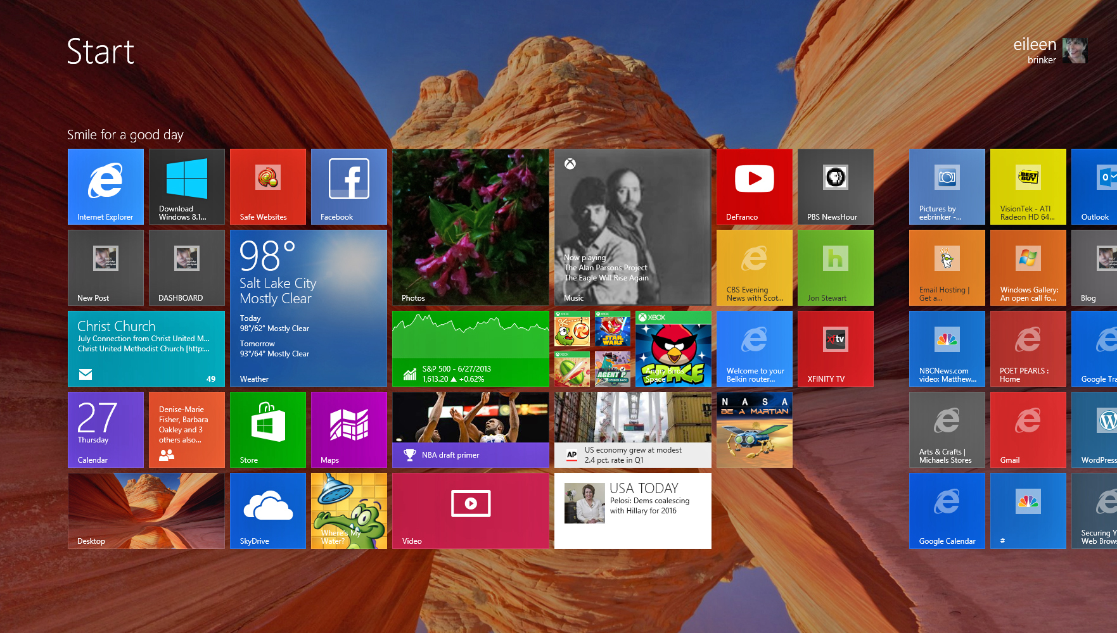The height and width of the screenshot is (633, 1117).
Task: View the NBA draft primer in Sports
Action: pyautogui.click(x=470, y=429)
